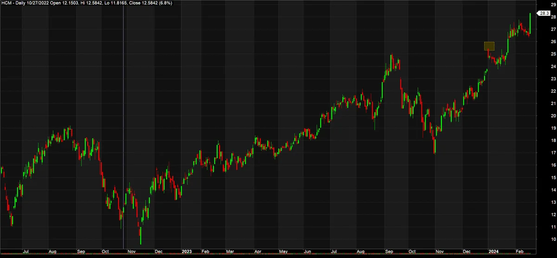This screenshot has height=258, width=557.
Task: Click price axis label 10
Action: 553,239
